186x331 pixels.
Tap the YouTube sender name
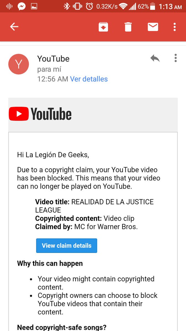tap(53, 59)
